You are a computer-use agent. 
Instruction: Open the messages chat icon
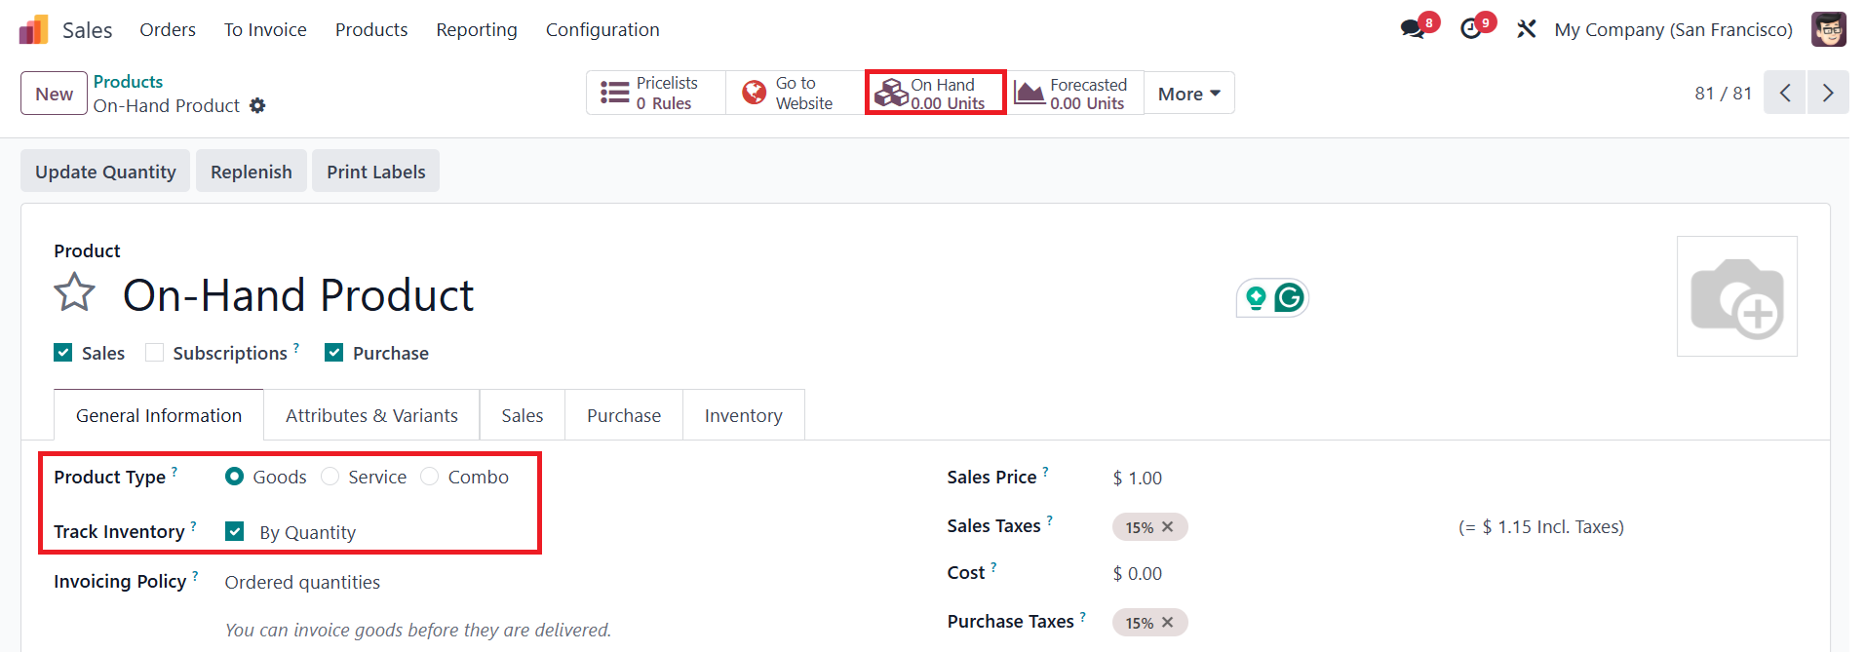click(x=1413, y=29)
